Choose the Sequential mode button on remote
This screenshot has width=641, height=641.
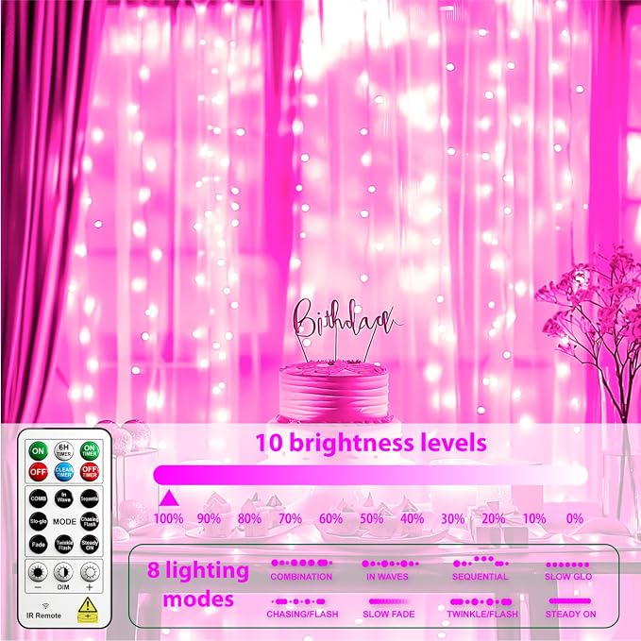click(90, 498)
